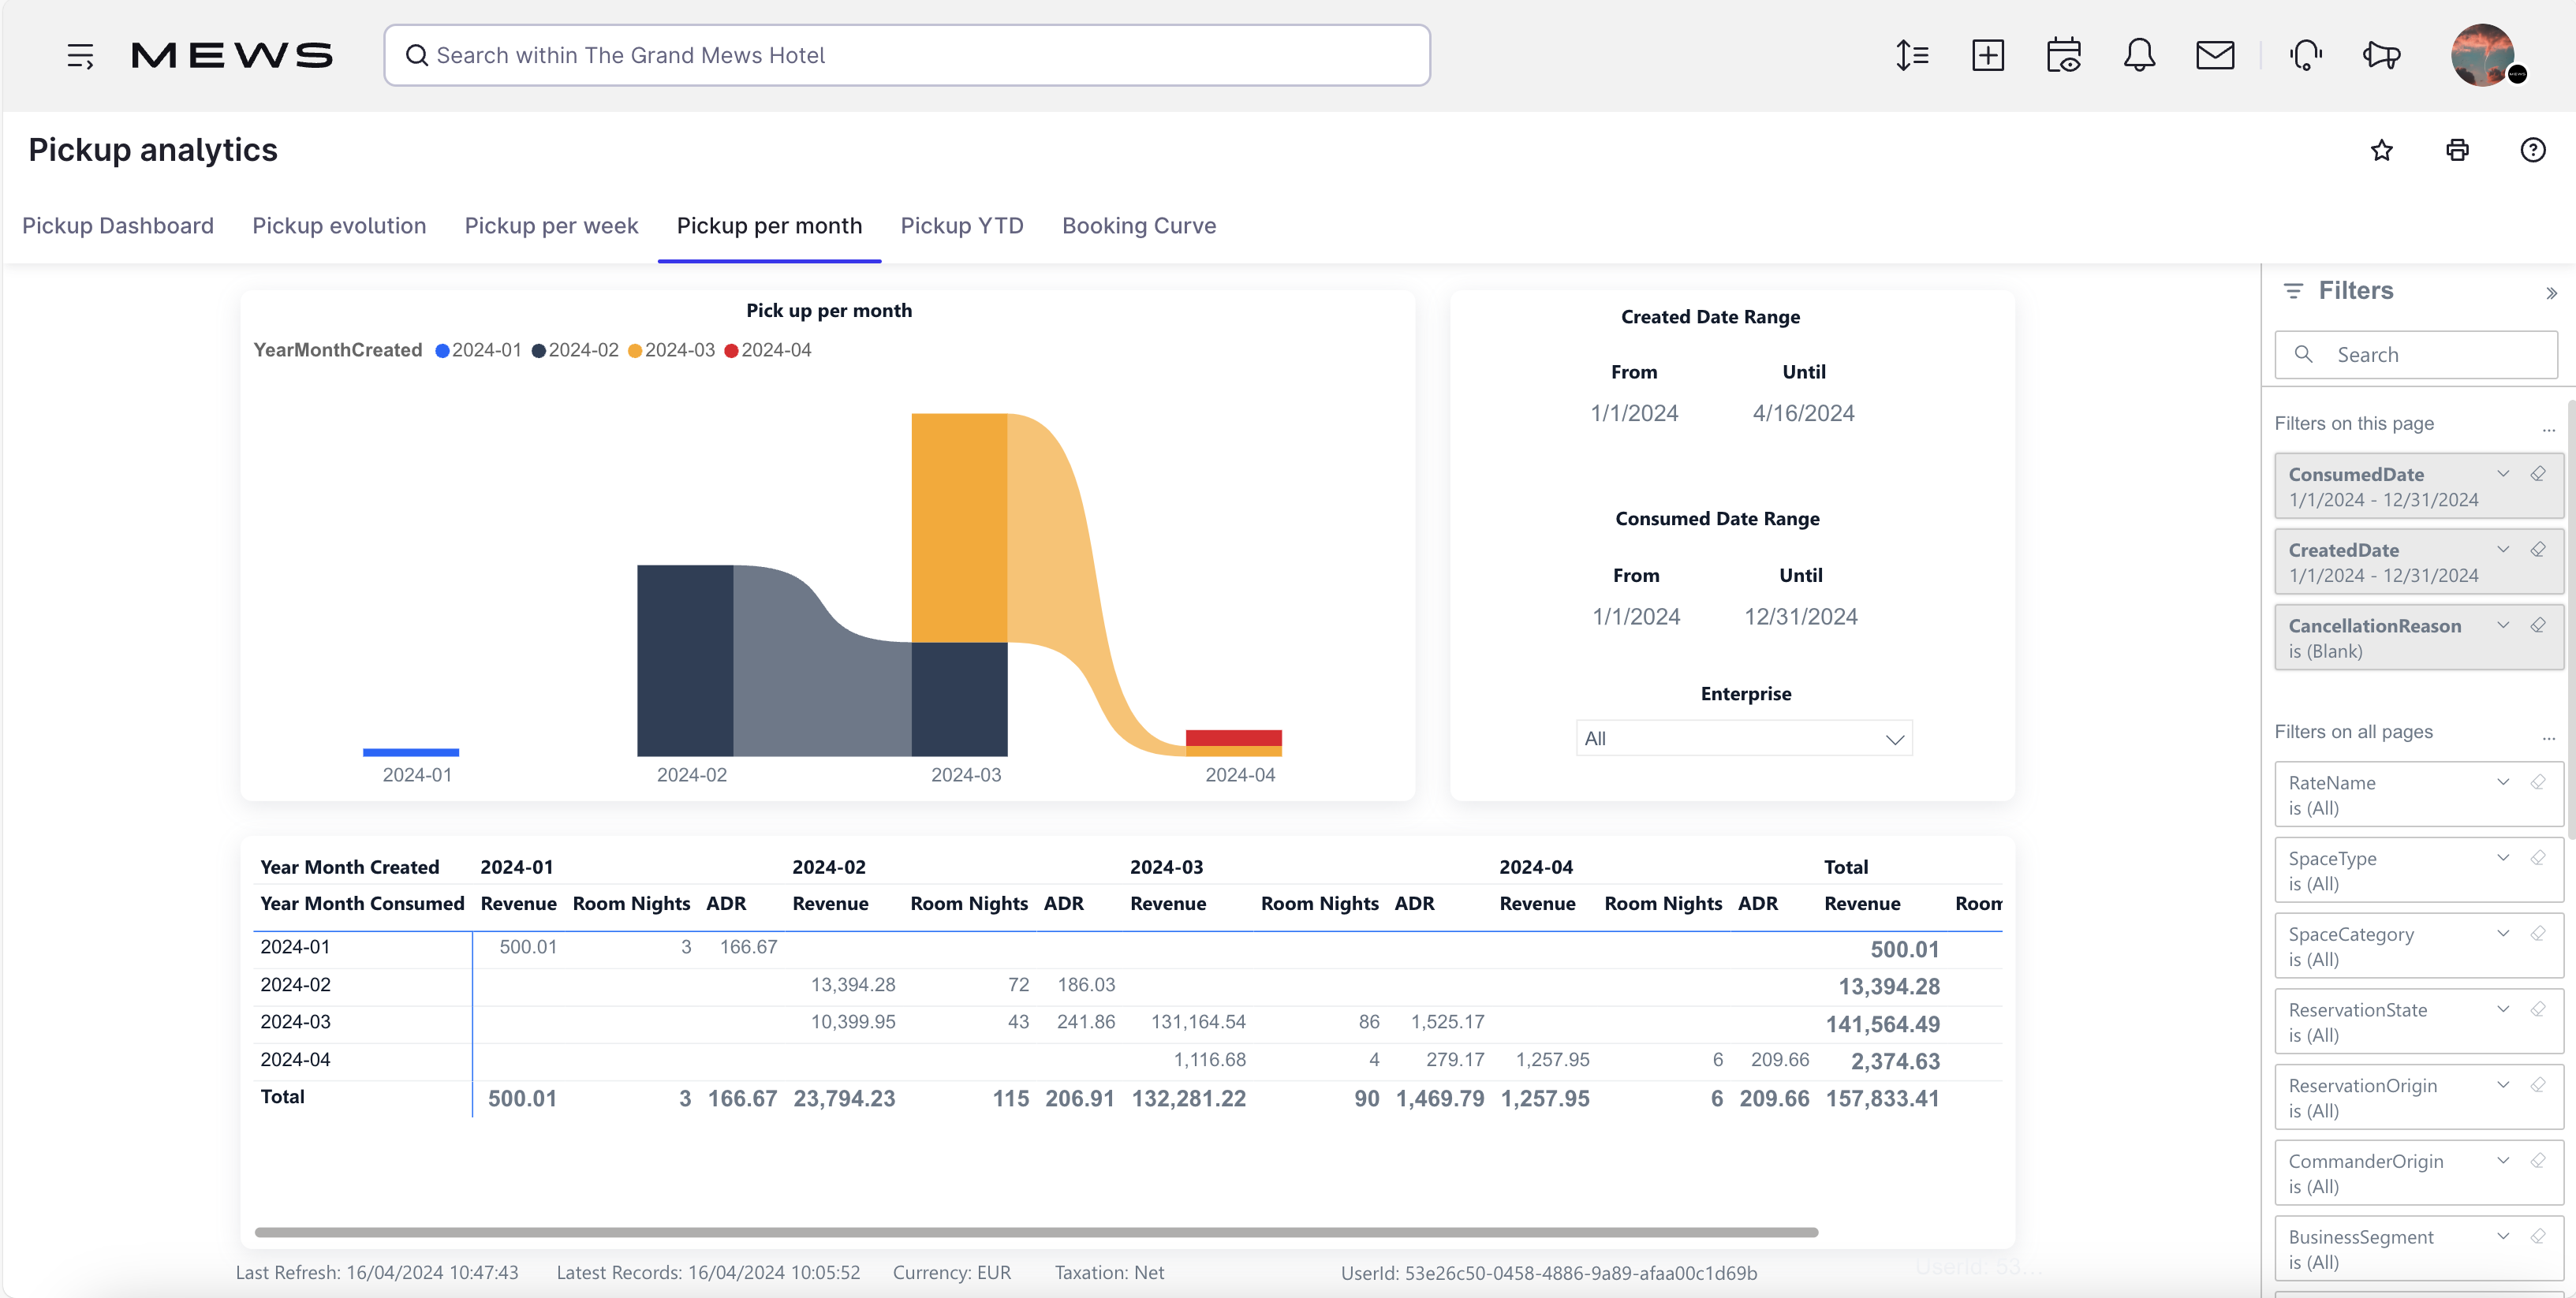Print the Pickup analytics report
Viewport: 2576px width, 1298px height.
pos(2457,150)
